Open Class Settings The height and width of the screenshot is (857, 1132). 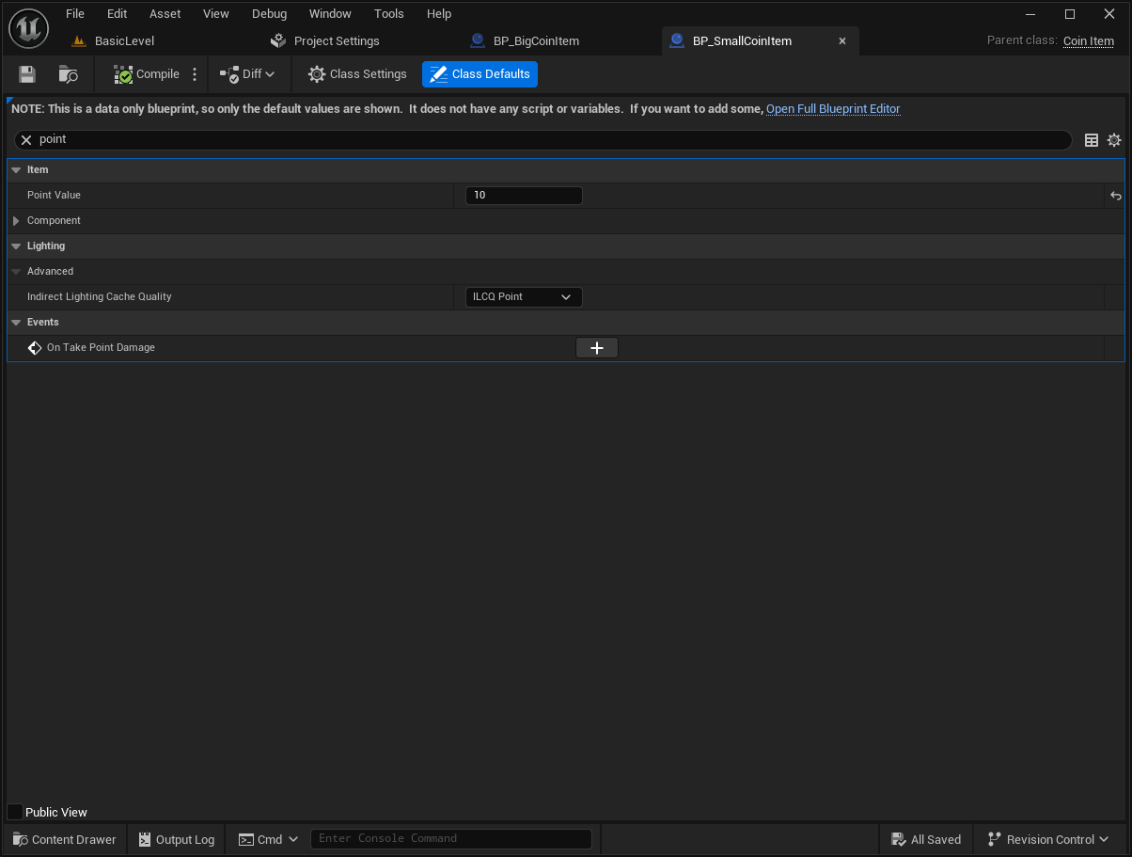pos(357,74)
